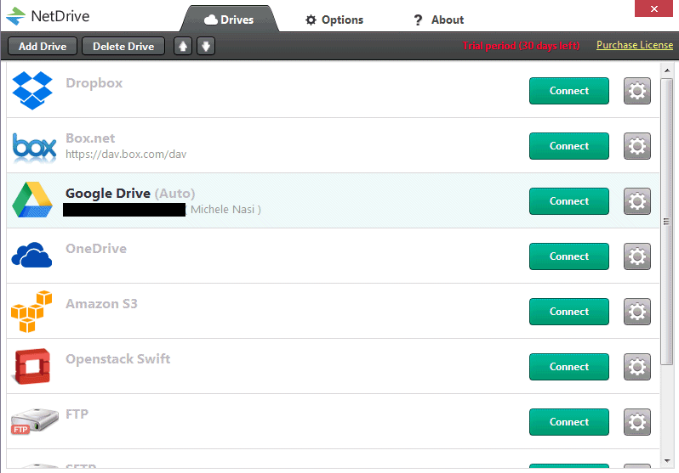Select the Amazon S3 drive name
Viewport: 679px width, 473px height.
pos(101,304)
